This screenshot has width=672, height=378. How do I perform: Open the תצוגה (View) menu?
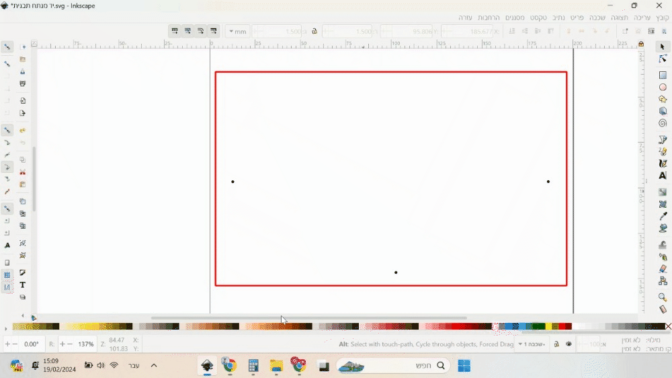pyautogui.click(x=620, y=17)
